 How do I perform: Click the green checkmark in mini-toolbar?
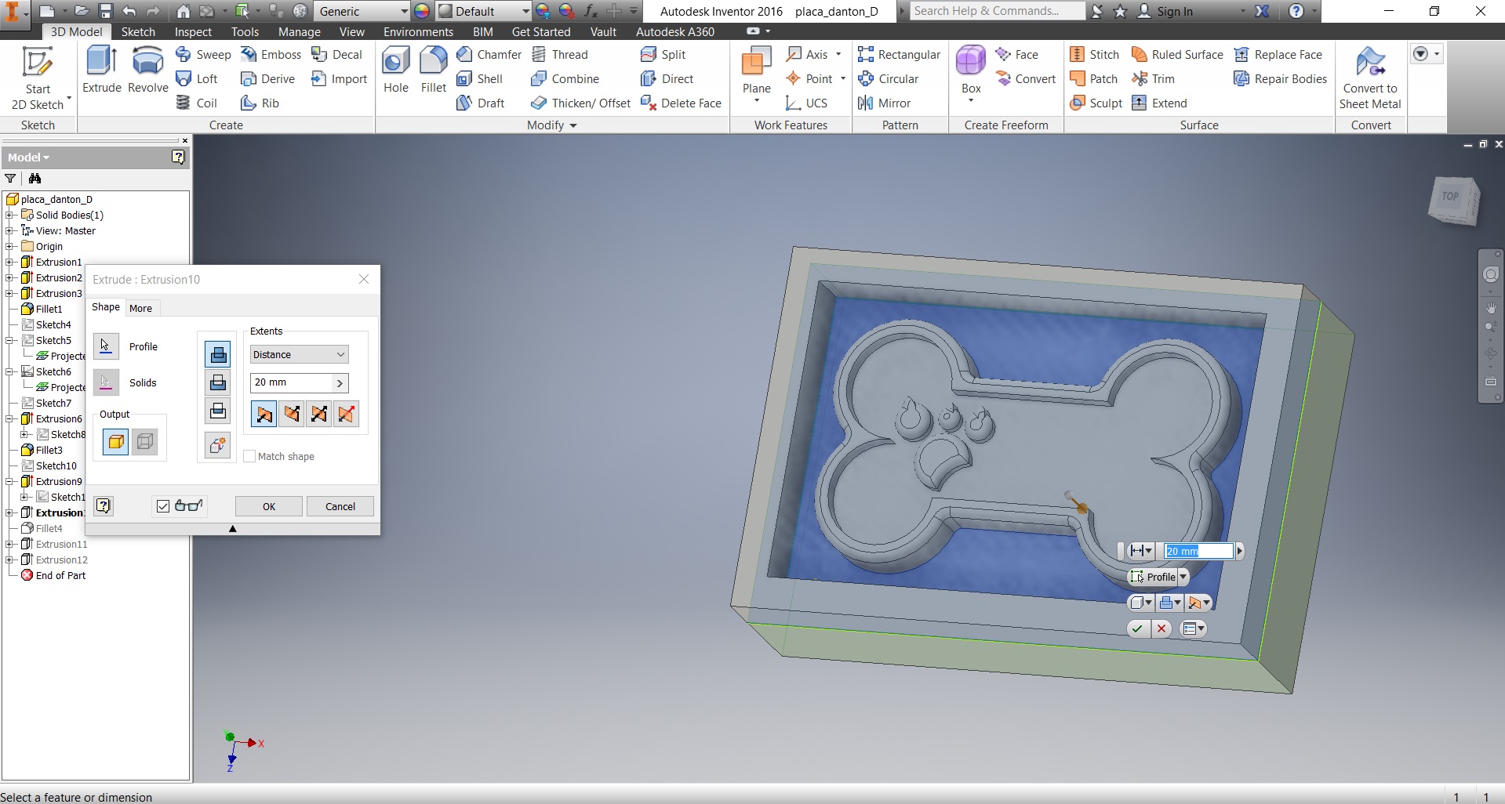(1137, 628)
